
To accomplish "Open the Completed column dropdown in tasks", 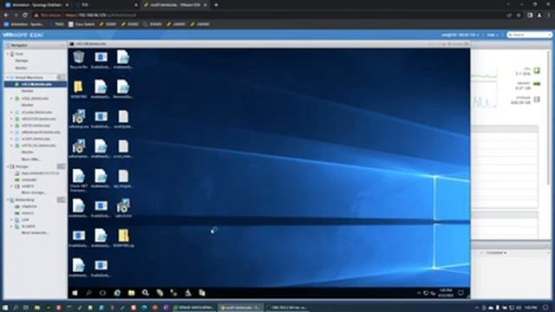I will tap(496, 253).
